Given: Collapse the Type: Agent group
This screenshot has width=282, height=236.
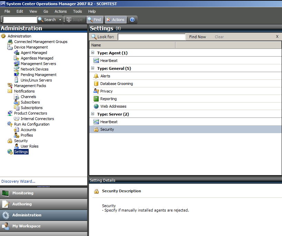Looking at the screenshot, I should [93, 53].
